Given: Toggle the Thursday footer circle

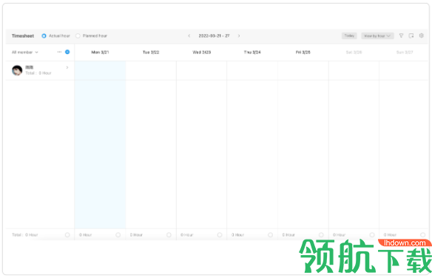Looking at the screenshot, I should 270,235.
